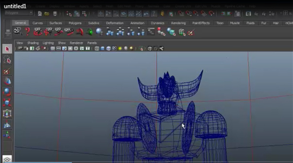The image size is (293, 163).
Task: Select by component type mode icon
Action: (x=85, y=14)
